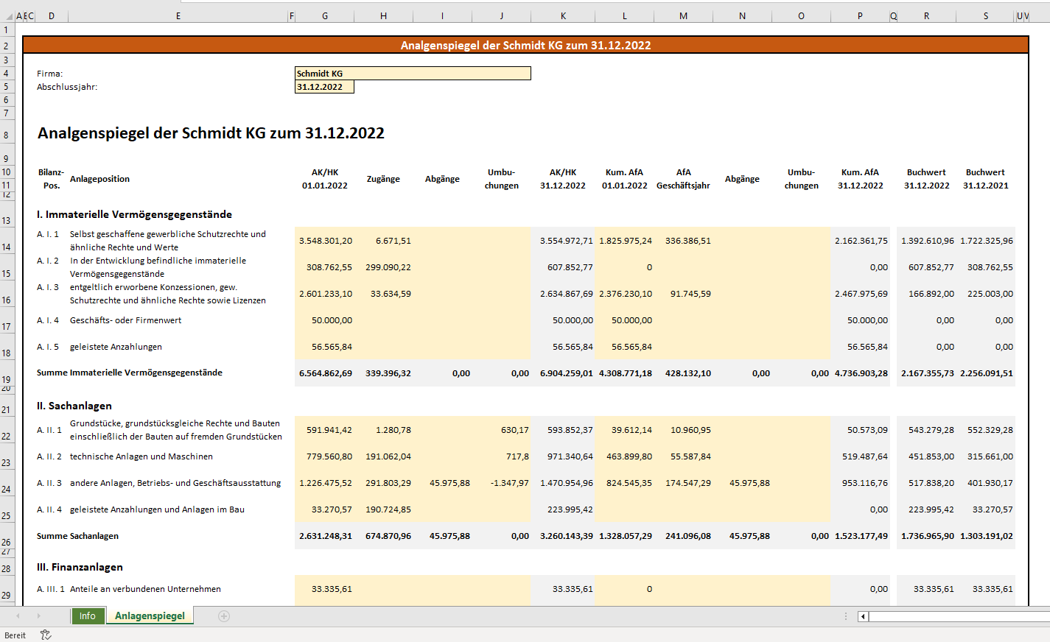Image resolution: width=1050 pixels, height=642 pixels.
Task: Select column S header
Action: (x=985, y=15)
